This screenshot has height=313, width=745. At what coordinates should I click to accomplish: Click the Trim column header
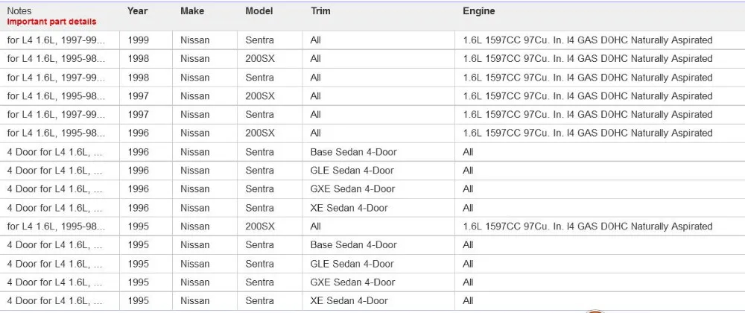(320, 11)
